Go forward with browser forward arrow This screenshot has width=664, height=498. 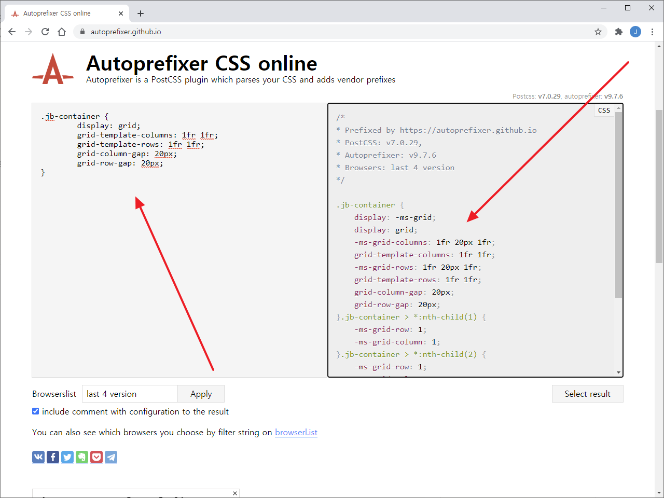point(29,32)
